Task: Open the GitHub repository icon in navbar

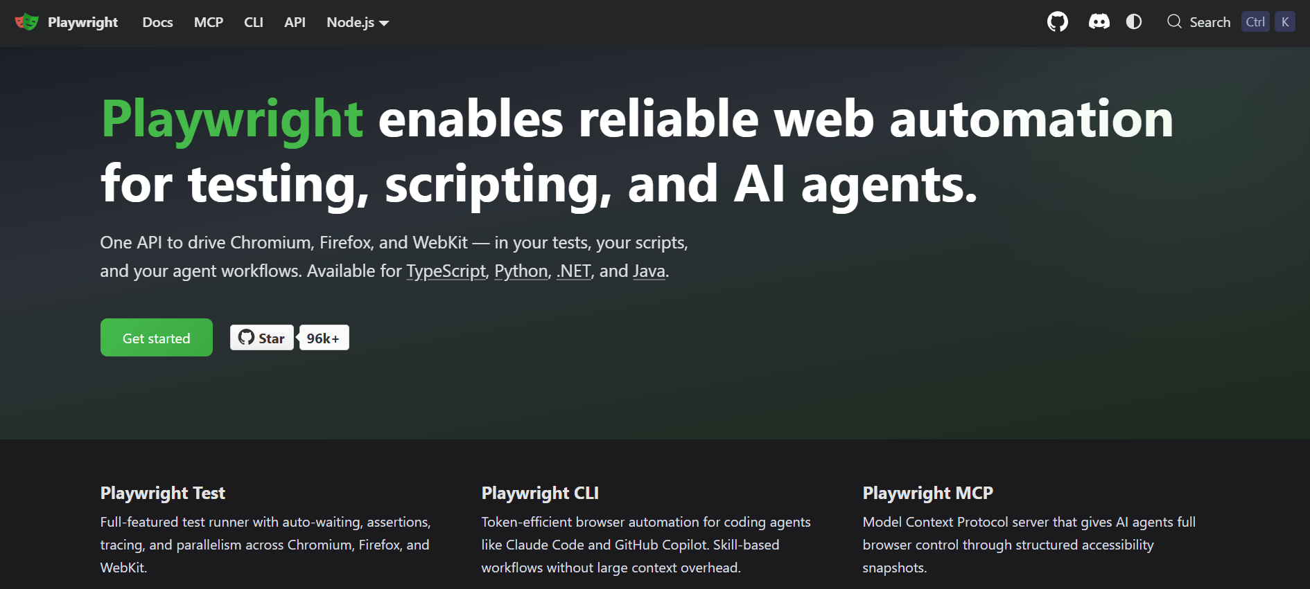Action: (1057, 22)
